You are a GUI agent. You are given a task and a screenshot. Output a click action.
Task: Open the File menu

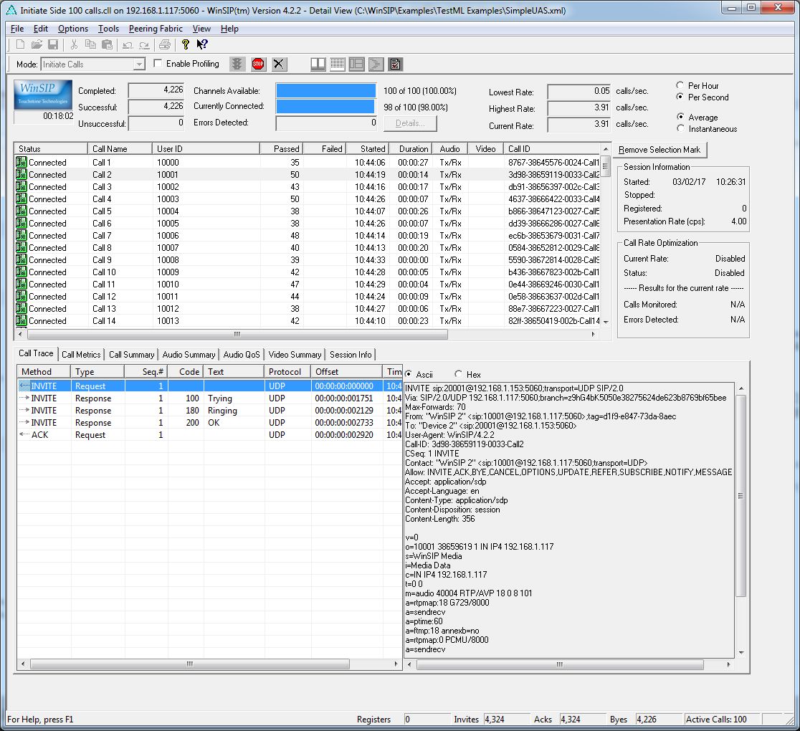coord(16,29)
